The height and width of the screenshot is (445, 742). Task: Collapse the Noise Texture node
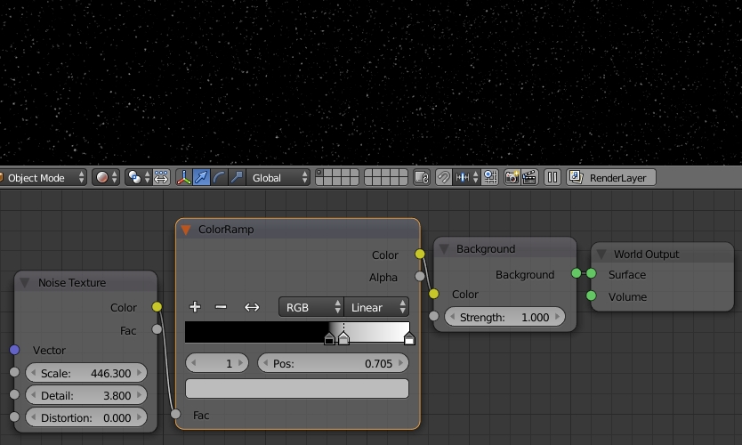coord(25,283)
